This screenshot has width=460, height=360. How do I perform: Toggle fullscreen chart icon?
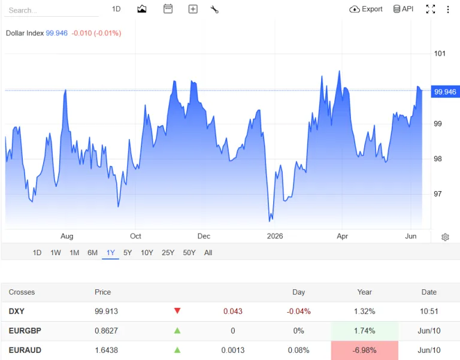click(431, 9)
